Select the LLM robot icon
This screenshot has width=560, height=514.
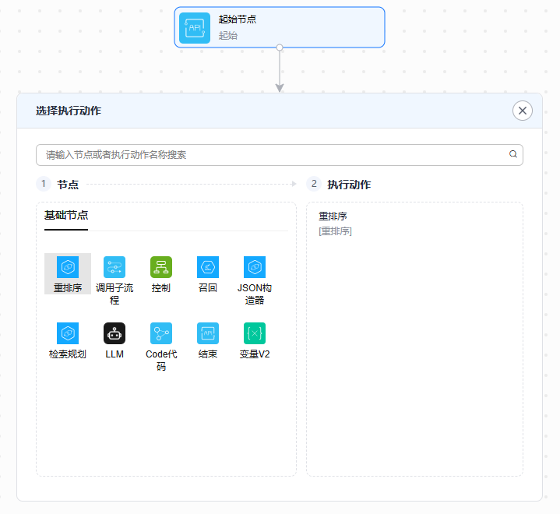click(114, 333)
